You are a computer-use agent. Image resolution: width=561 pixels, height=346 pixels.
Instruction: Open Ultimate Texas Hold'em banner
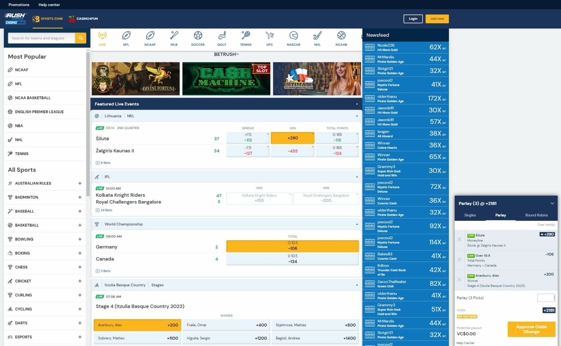click(x=317, y=79)
